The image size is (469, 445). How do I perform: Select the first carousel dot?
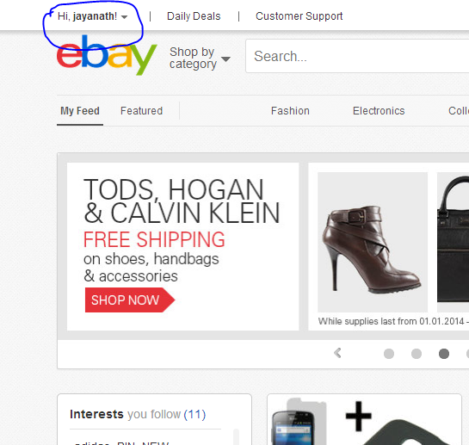coord(389,354)
